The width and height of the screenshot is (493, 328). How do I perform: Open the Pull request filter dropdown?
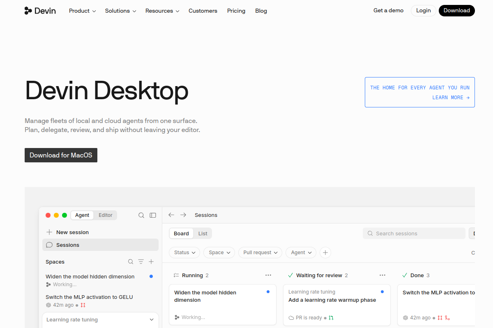[x=260, y=253]
